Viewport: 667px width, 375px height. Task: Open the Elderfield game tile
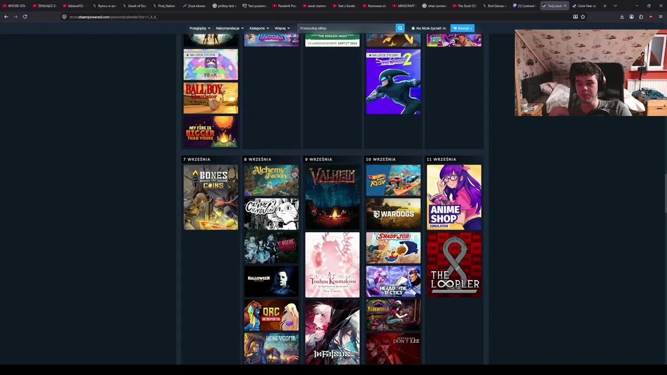coord(393,315)
